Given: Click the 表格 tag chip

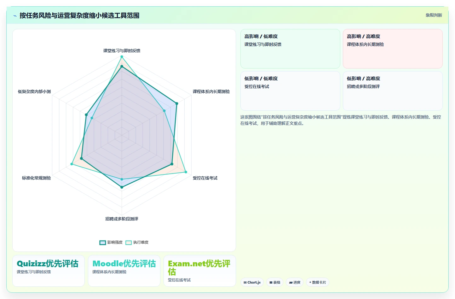Looking at the screenshot, I should click(x=275, y=282).
